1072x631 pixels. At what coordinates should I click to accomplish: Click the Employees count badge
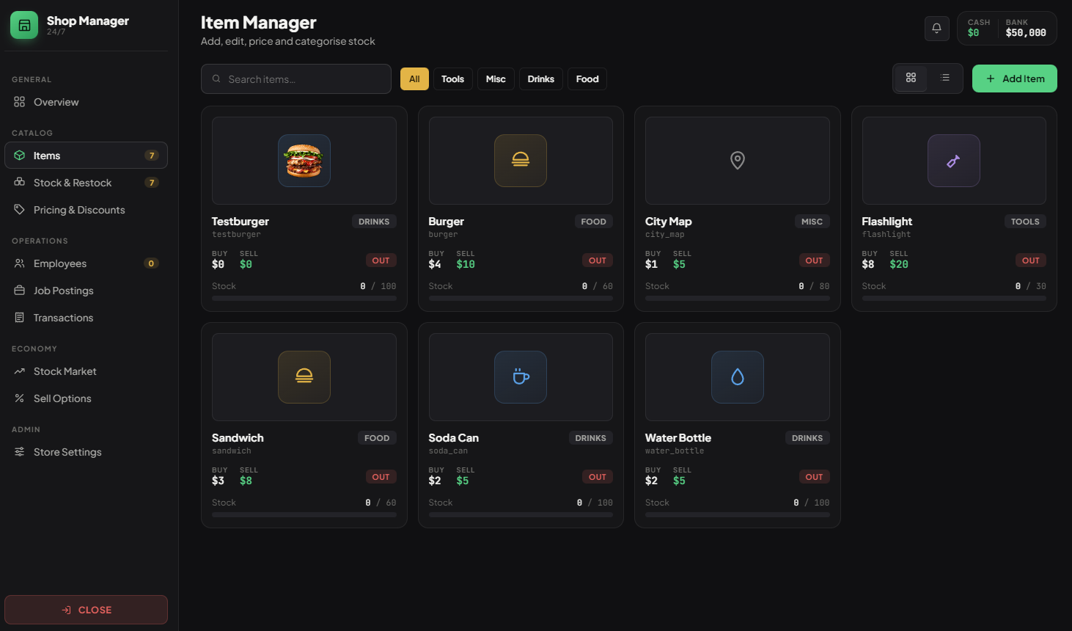pos(152,263)
